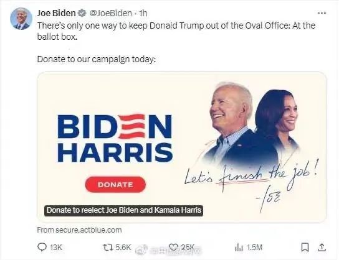Viewport: 339px width, 260px height.
Task: Click the verified badge next to Joe Biden
Action: coord(82,13)
